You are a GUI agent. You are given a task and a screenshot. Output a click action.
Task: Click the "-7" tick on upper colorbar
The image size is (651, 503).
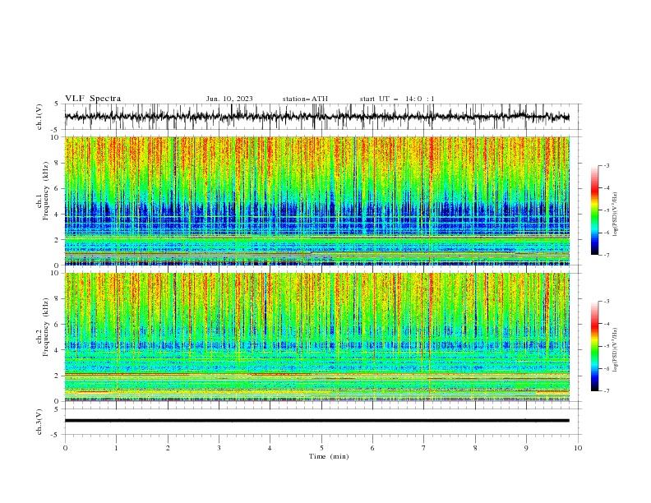point(606,255)
